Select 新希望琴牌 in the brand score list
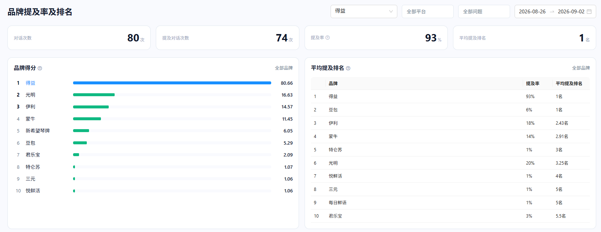The width and height of the screenshot is (601, 232). click(37, 131)
